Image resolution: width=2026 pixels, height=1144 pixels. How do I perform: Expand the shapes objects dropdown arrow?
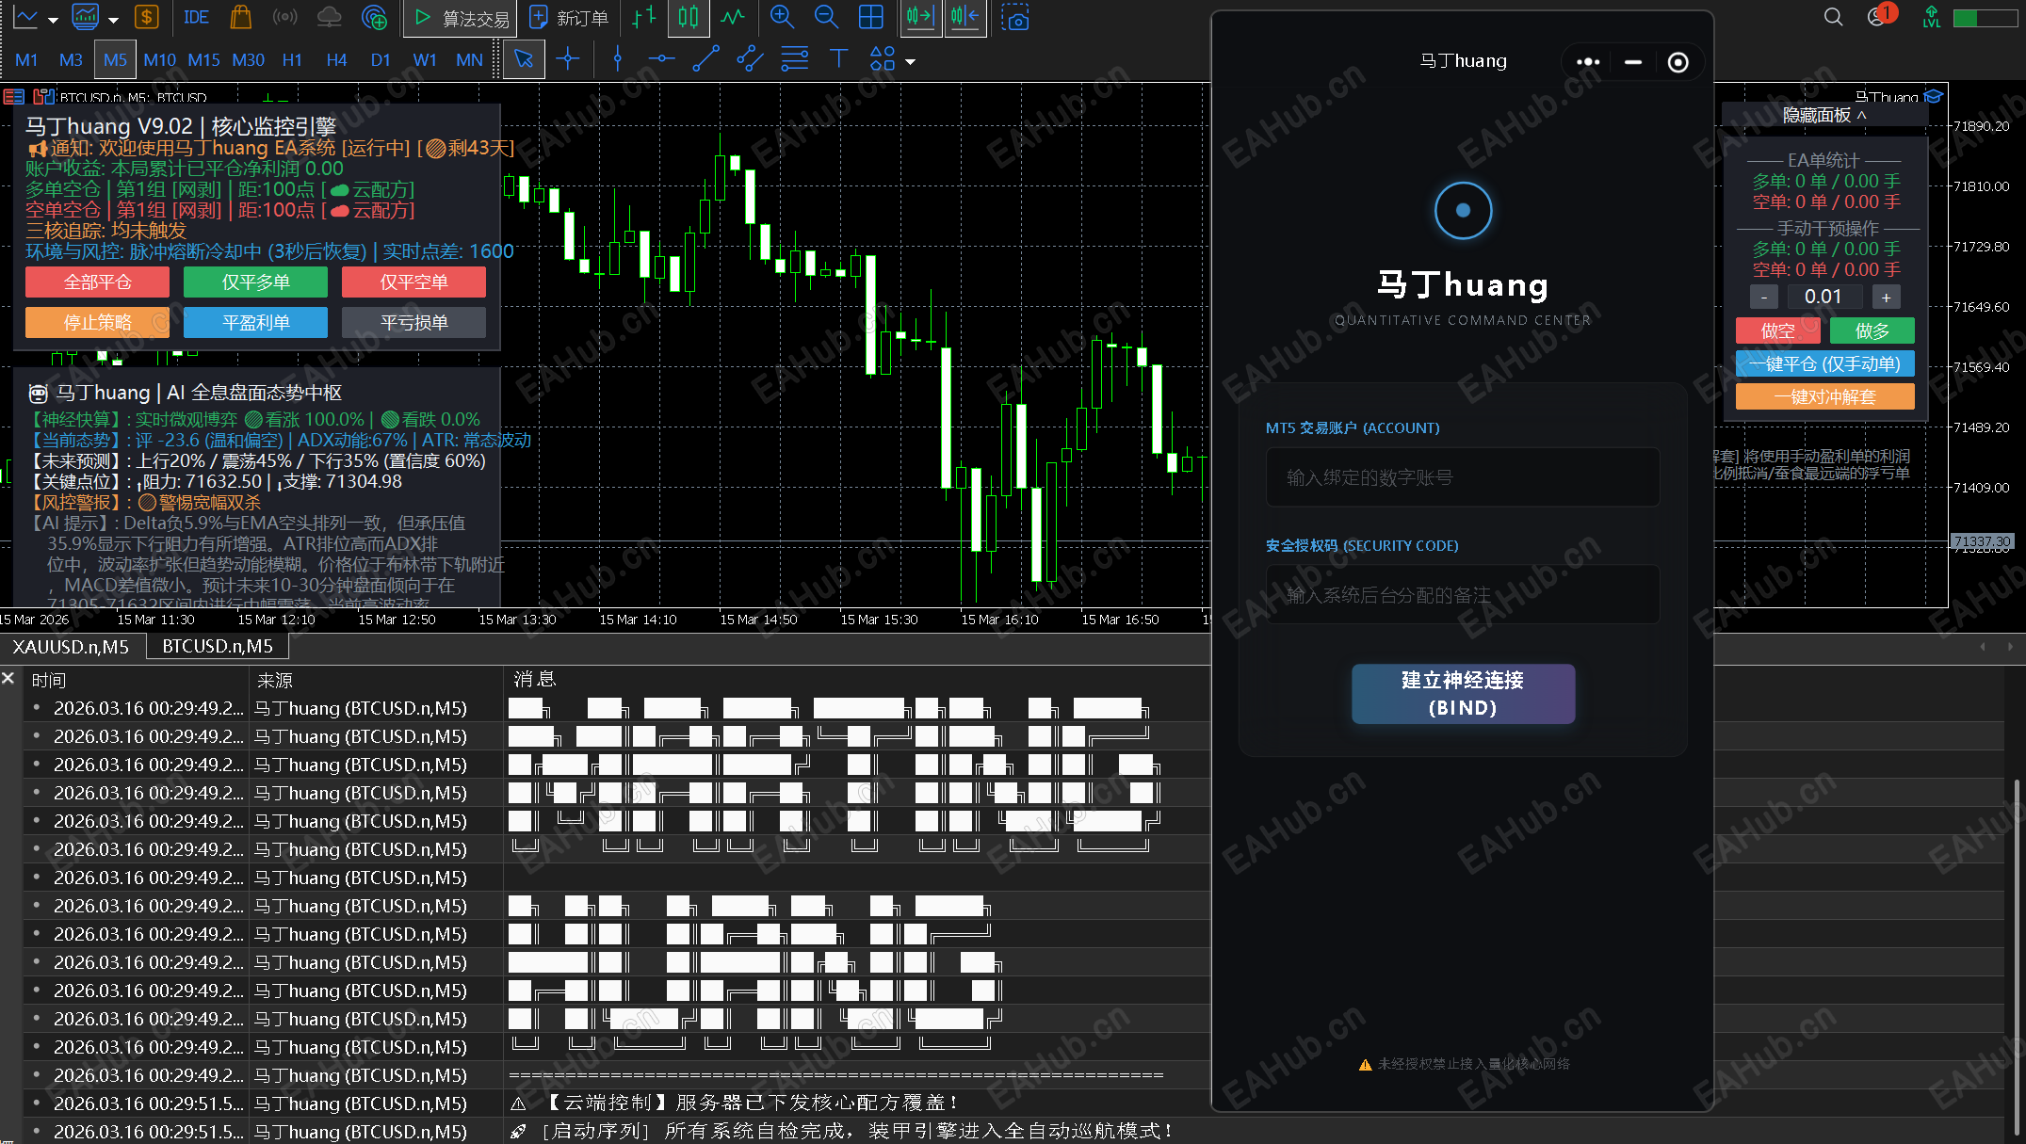910,61
